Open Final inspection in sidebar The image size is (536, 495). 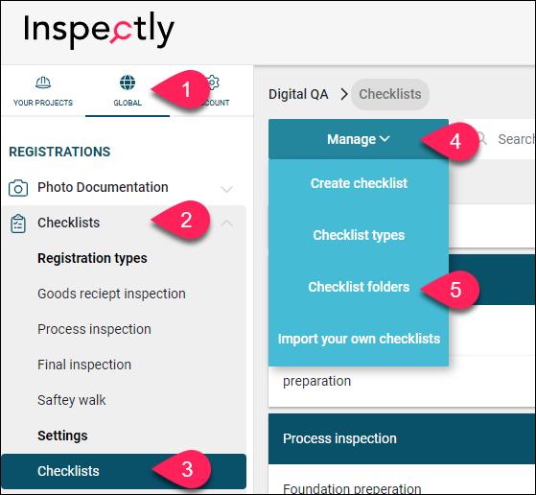[x=84, y=365]
